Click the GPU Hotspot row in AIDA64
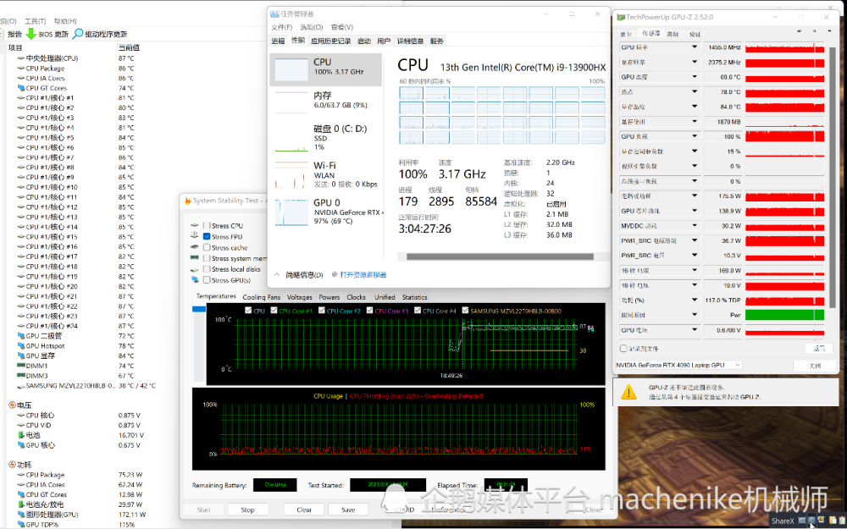847x529 pixels. coord(81,346)
